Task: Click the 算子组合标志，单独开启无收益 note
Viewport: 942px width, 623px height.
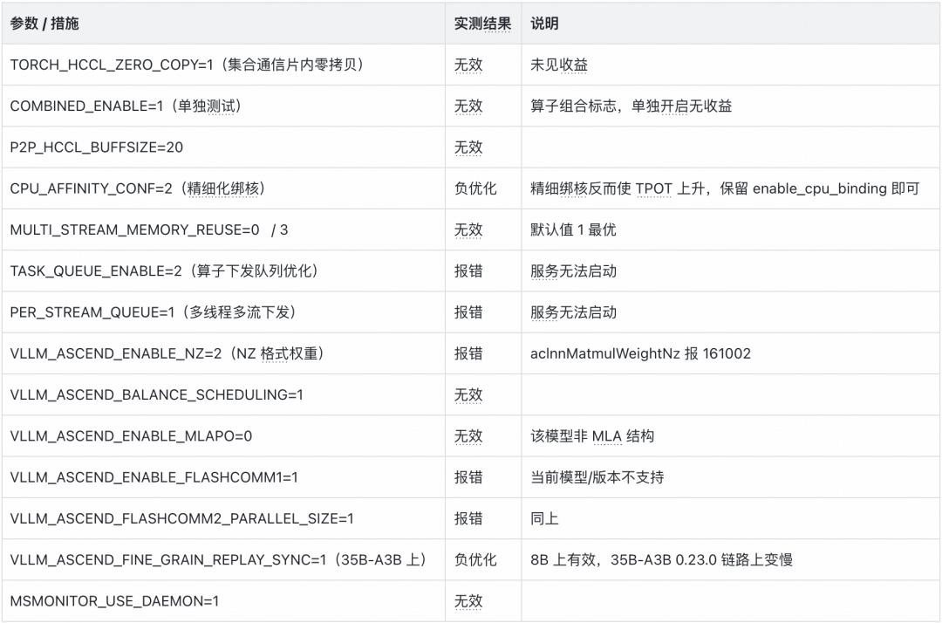Action: click(x=631, y=106)
